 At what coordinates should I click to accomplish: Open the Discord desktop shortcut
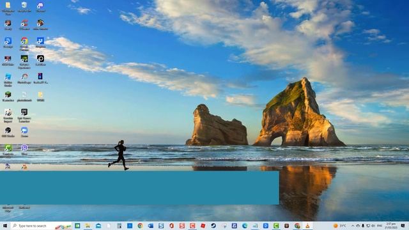tap(40, 7)
